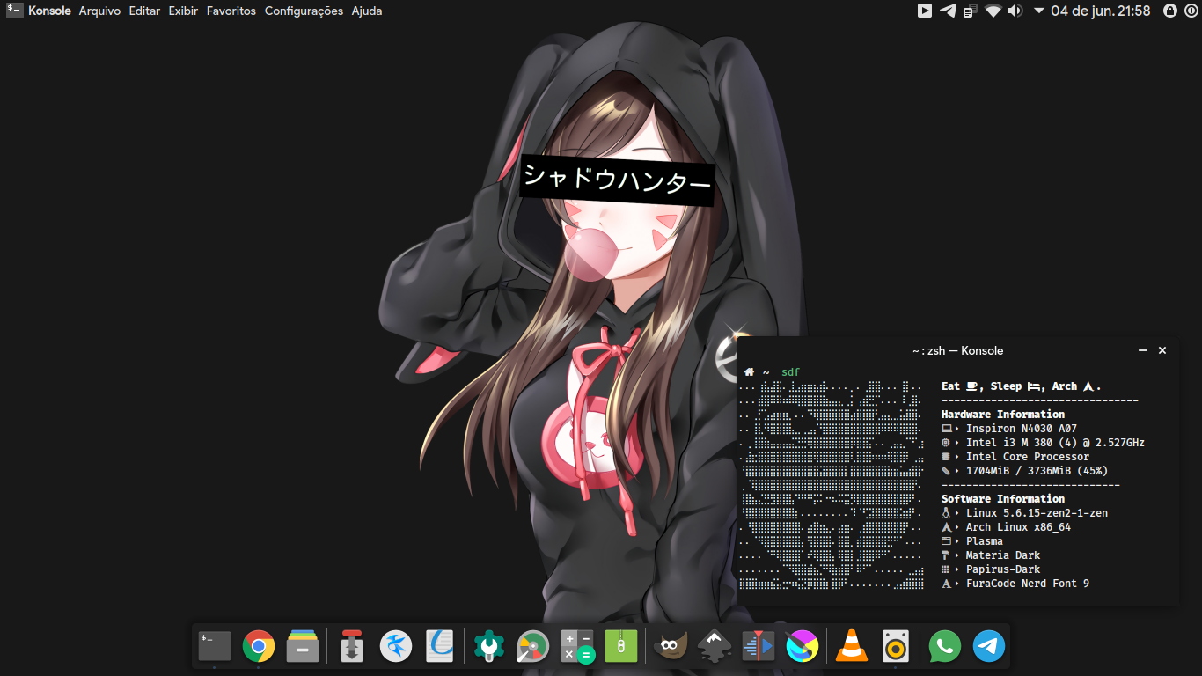Launch the Rhythmbox speaker icon
This screenshot has height=676, width=1202.
pyautogui.click(x=895, y=647)
